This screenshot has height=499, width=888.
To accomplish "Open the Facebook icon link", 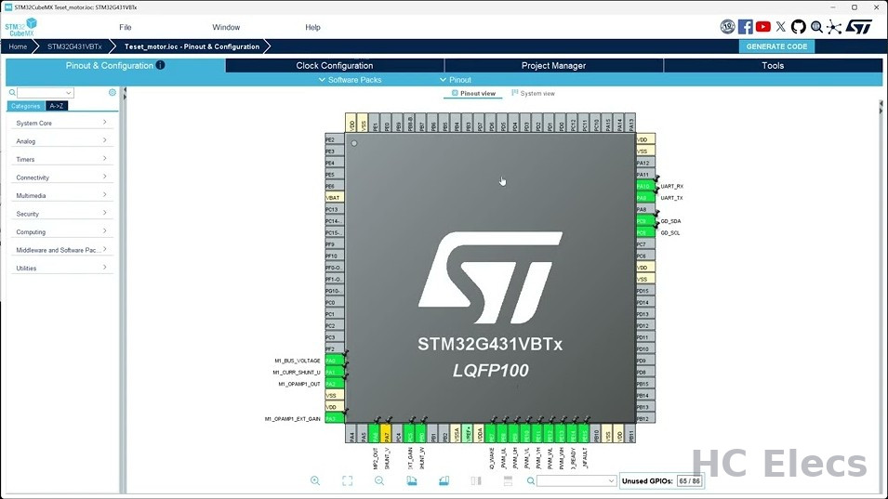I will pyautogui.click(x=746, y=27).
